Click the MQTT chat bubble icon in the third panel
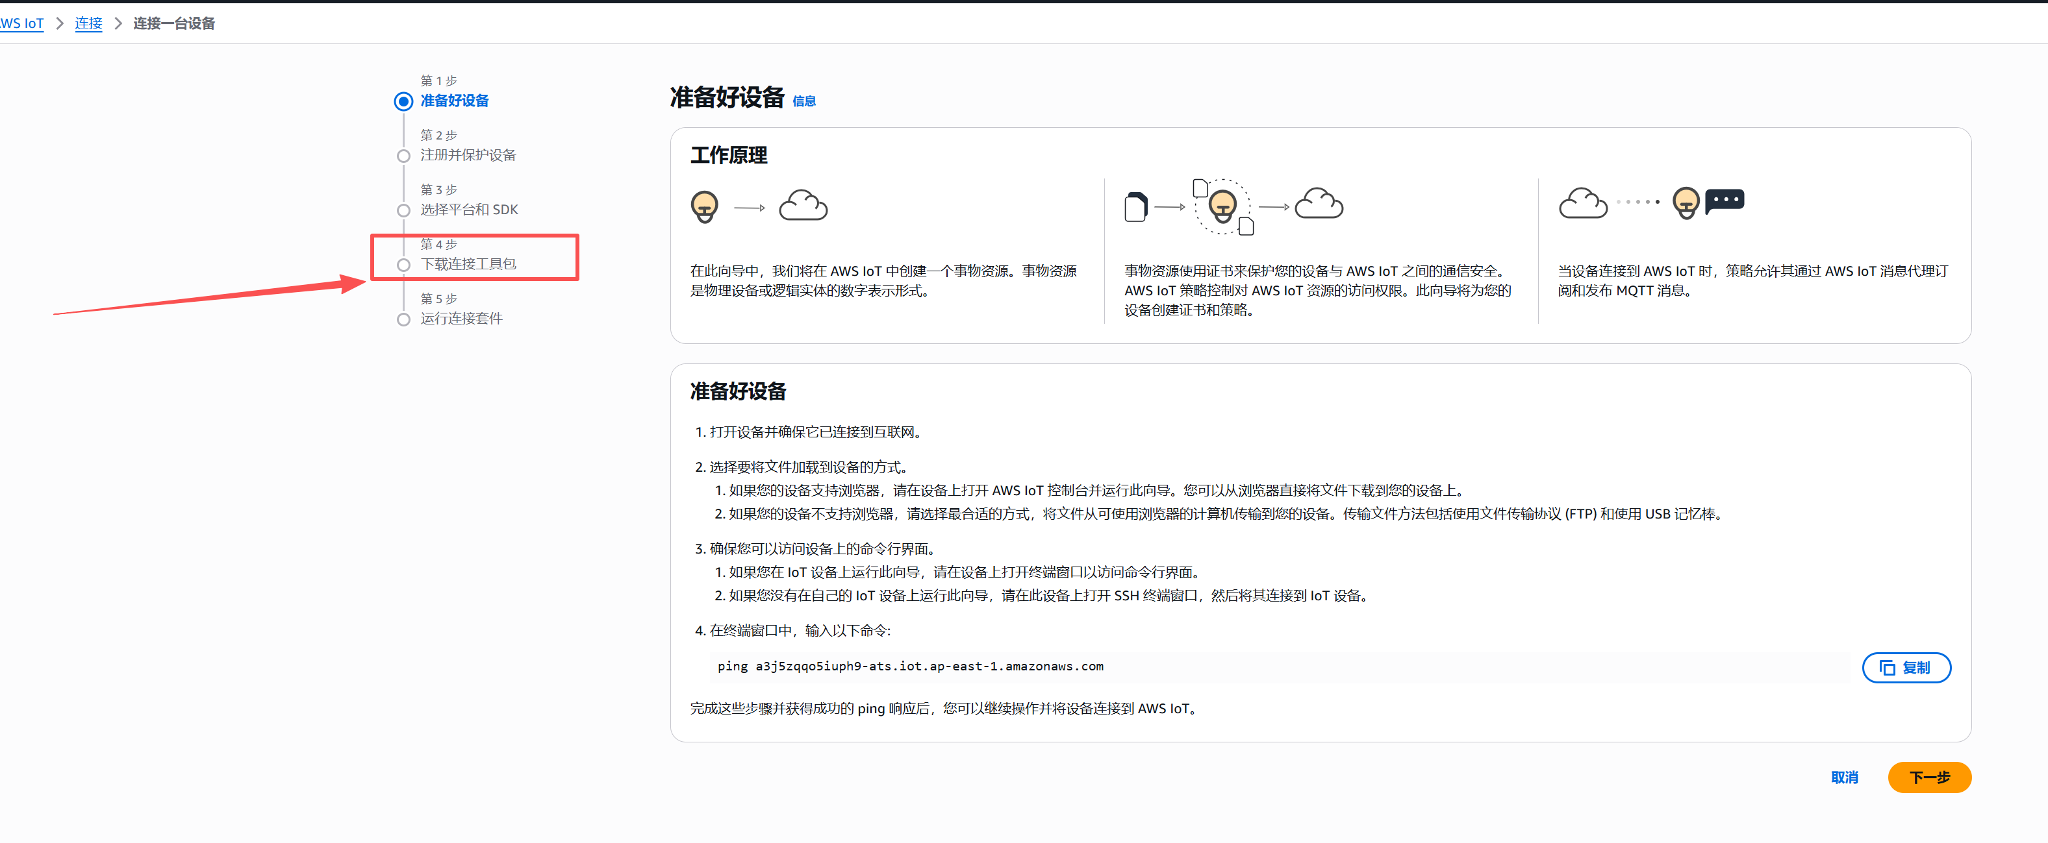The width and height of the screenshot is (2048, 843). coord(1725,201)
